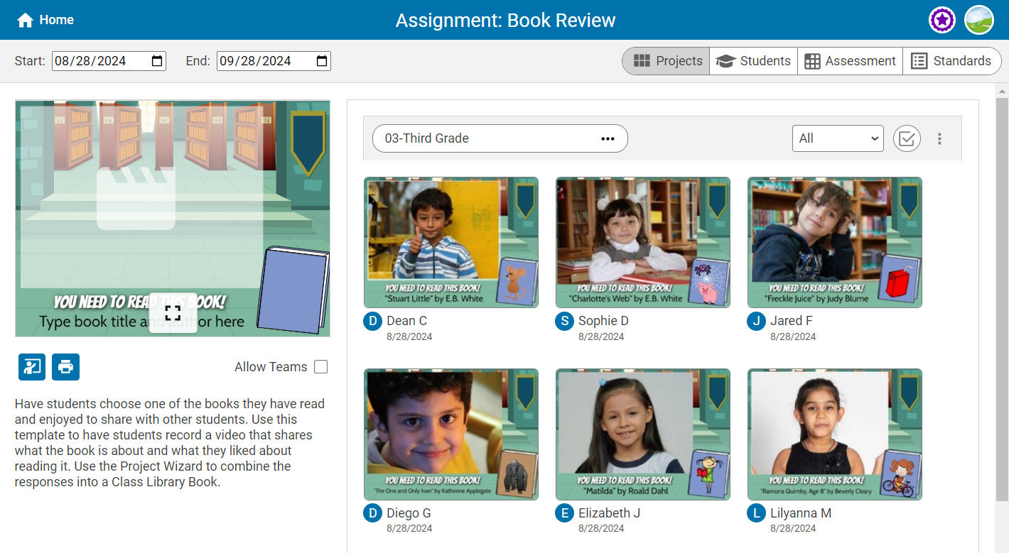Viewport: 1009px width, 553px height.
Task: Click the vertical page scrollbar
Action: click(1002, 298)
